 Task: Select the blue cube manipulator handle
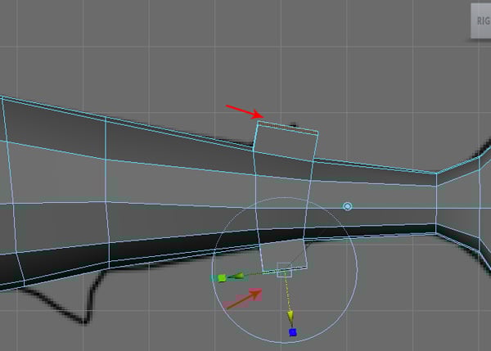click(293, 332)
